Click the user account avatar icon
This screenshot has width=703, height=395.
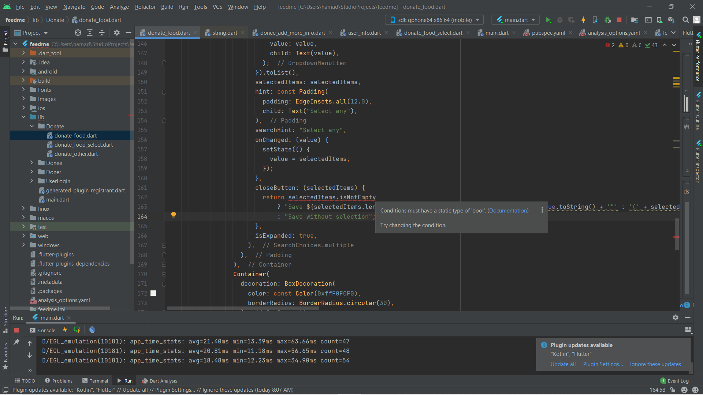coord(697,20)
